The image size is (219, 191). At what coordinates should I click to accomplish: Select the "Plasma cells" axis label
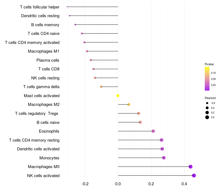(48, 60)
